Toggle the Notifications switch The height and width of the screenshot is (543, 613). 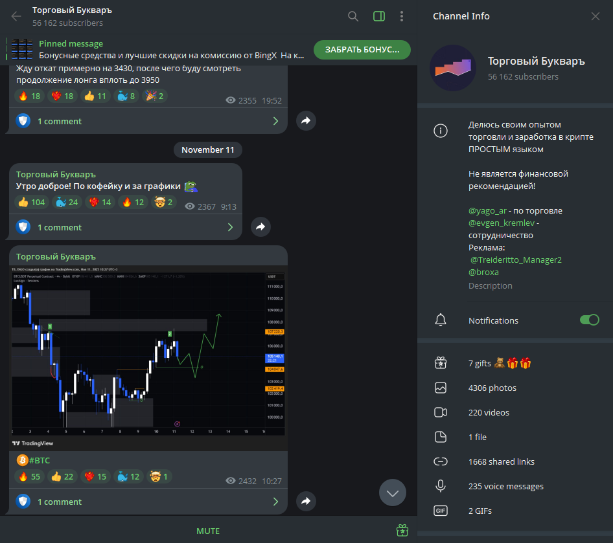589,320
